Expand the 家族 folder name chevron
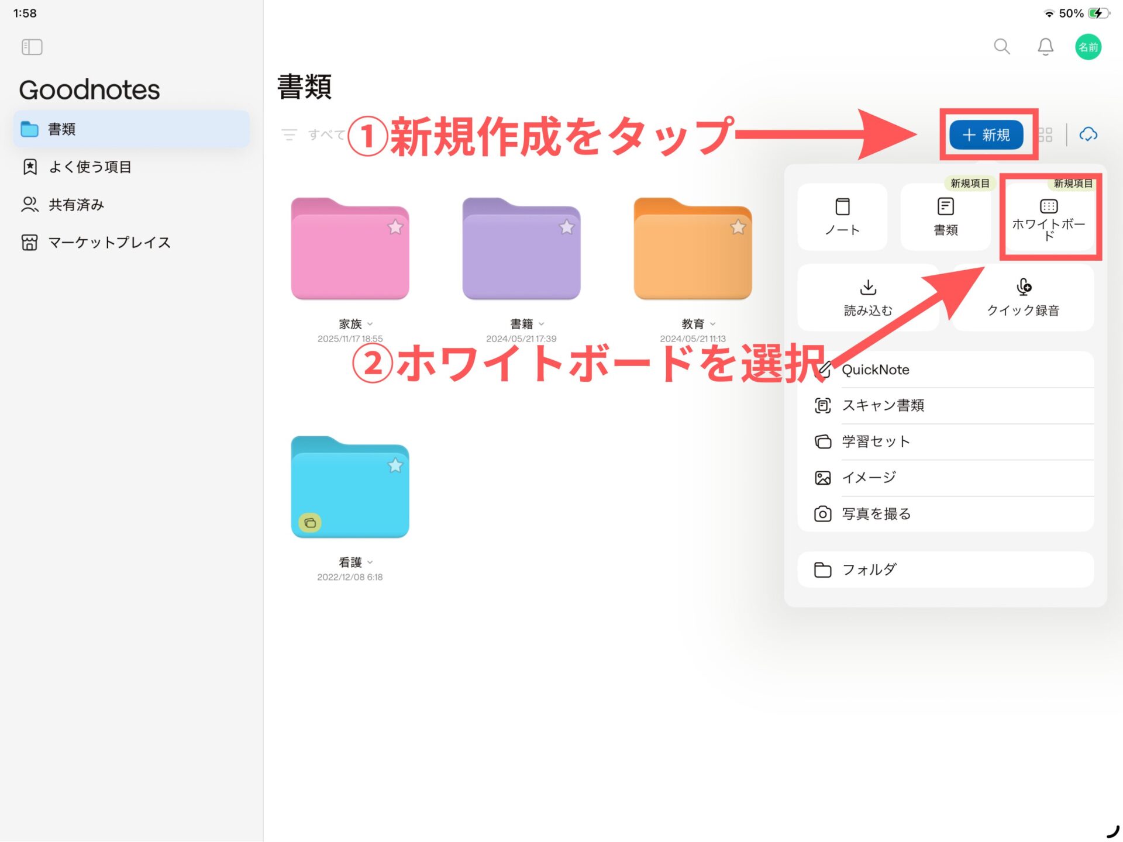 (370, 324)
